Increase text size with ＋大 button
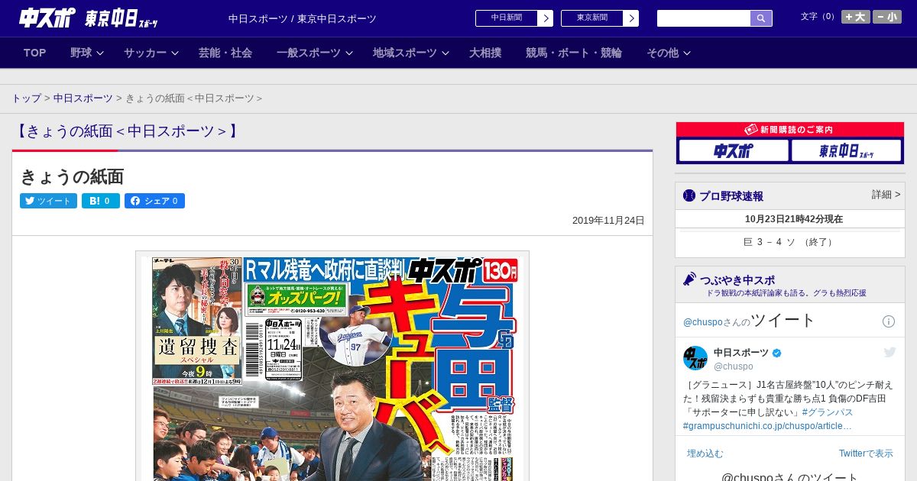Viewport: 917px width, 481px height. tap(856, 17)
